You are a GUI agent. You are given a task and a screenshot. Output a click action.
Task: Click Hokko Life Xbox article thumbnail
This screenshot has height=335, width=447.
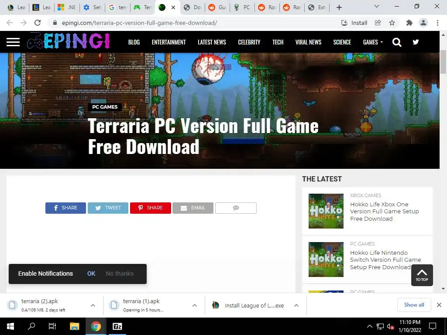(326, 211)
